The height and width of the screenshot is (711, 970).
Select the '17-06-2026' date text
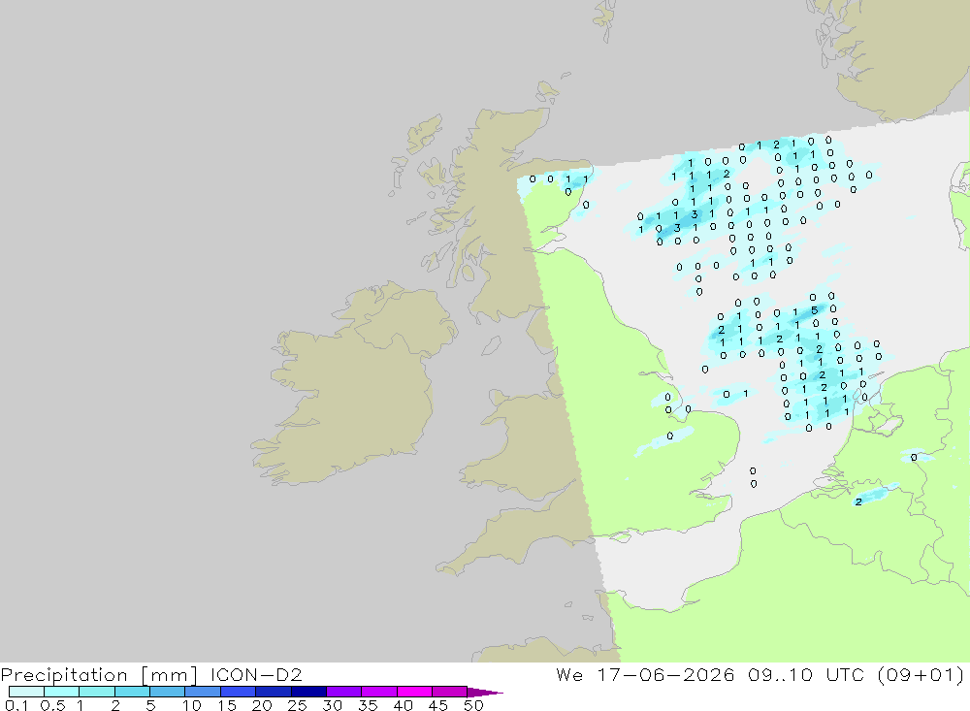665,674
